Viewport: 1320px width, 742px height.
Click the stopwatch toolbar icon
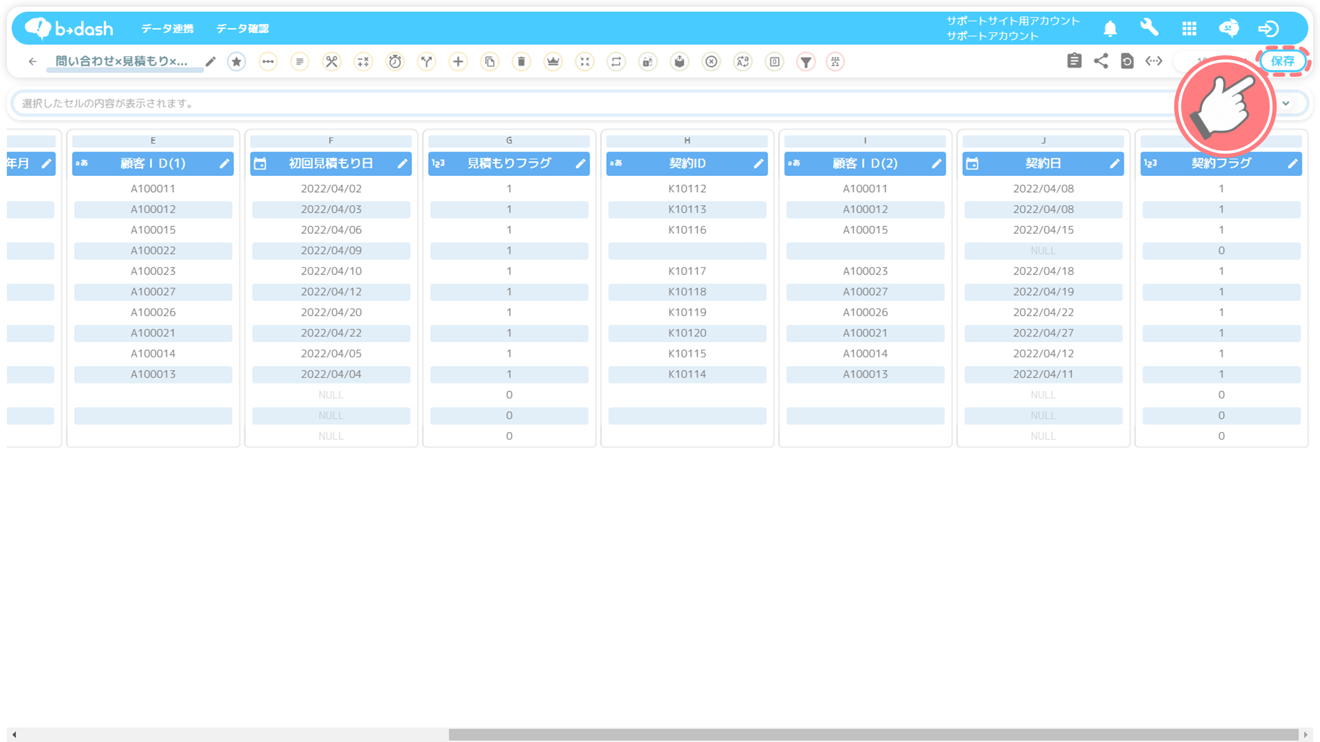395,62
